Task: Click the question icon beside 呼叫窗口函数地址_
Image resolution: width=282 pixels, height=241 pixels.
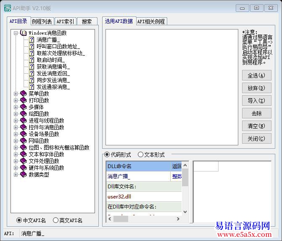Action: 32,46
